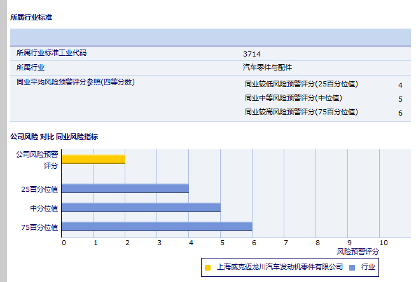The image size is (416, 282).
Task: Click the 公司风险 对比 同业风险指标 heading
Action: [x=54, y=137]
